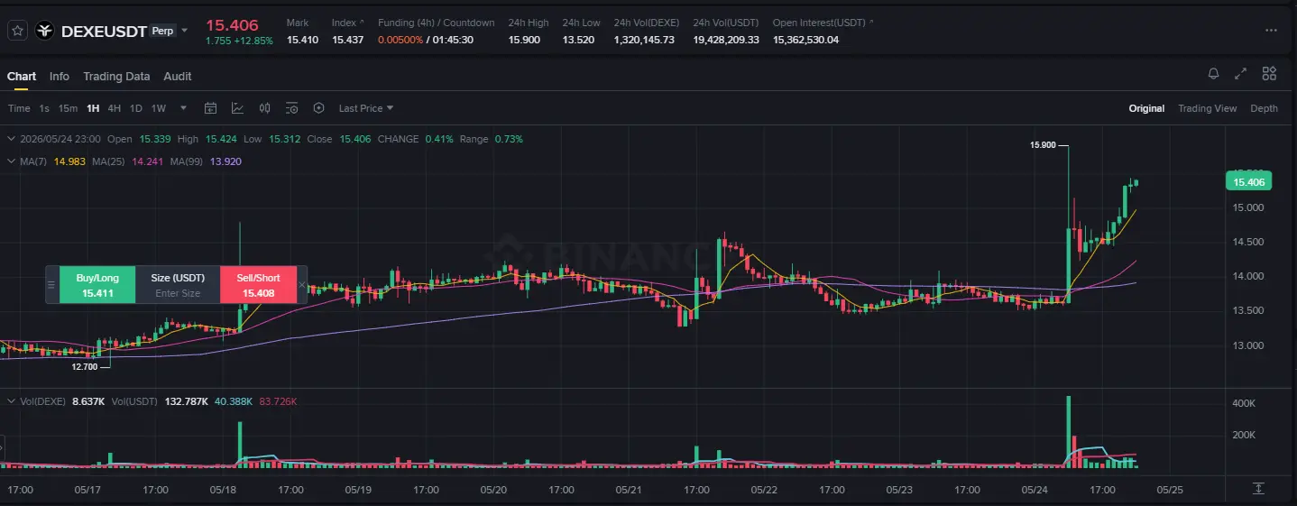The image size is (1297, 506).
Task: Add DEXEUSDT to favorites with star
Action: coord(18,31)
